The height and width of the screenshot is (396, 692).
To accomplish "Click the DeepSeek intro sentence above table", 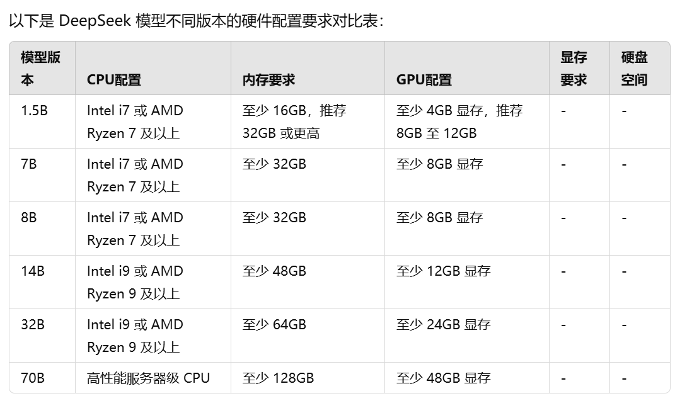I will coord(197,21).
